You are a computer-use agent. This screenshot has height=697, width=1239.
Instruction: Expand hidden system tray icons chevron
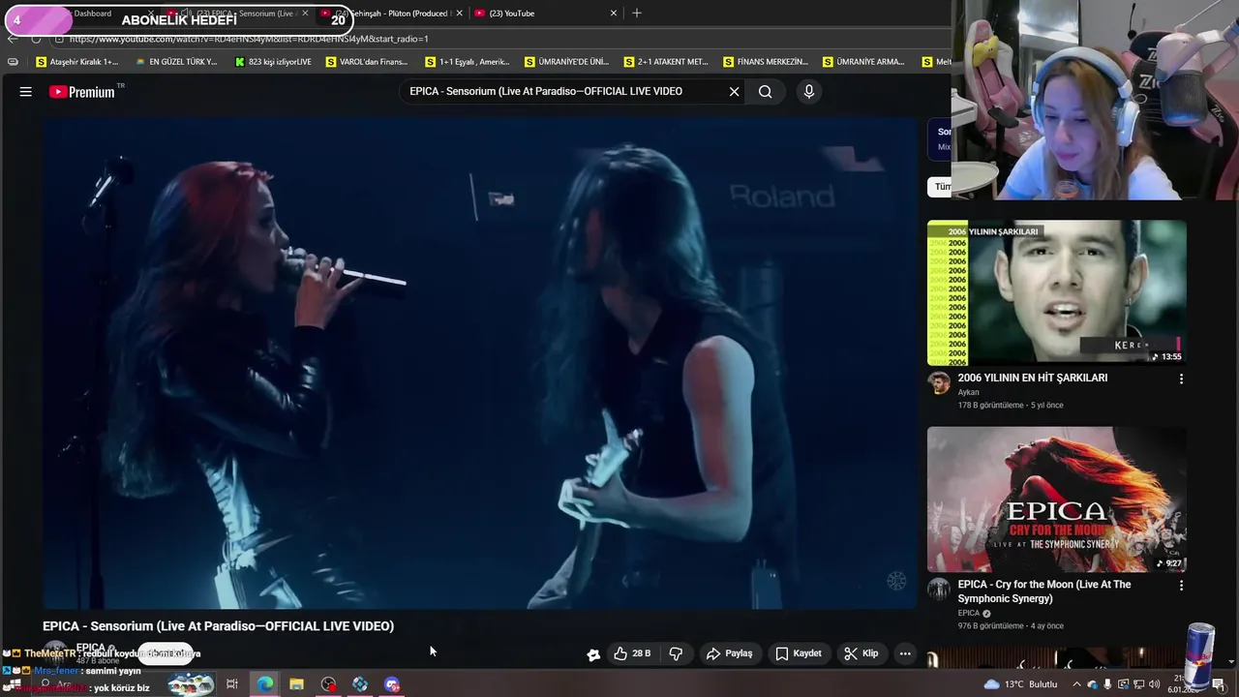1076,684
